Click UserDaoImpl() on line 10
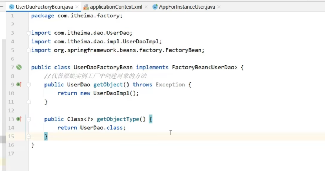 [114, 93]
